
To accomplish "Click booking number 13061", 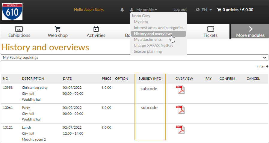I will (8, 108).
